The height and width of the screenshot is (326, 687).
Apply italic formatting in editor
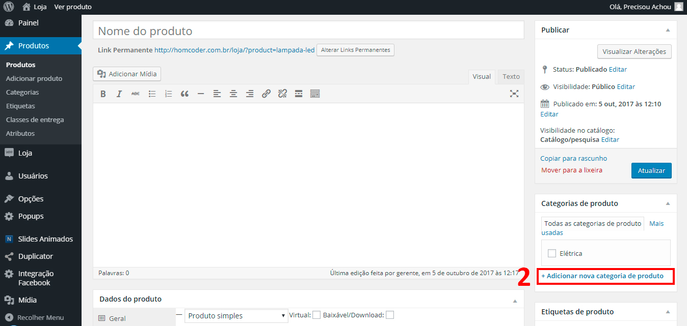pyautogui.click(x=119, y=94)
